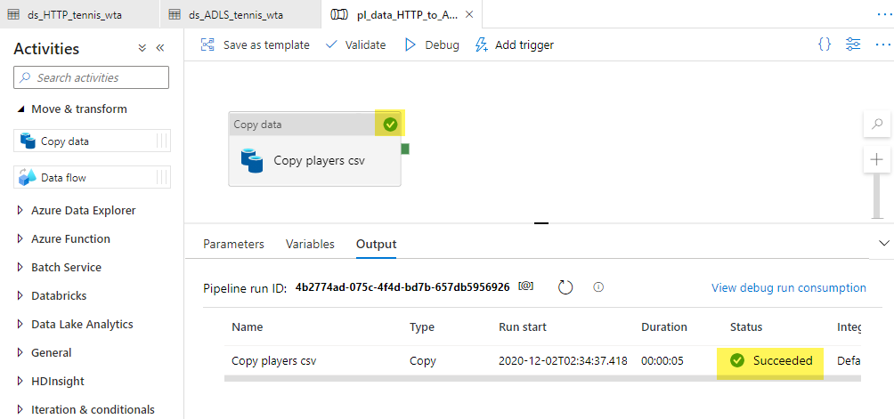Click the Debug button
The width and height of the screenshot is (894, 419).
click(x=432, y=44)
